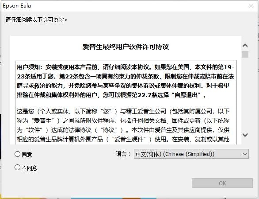Click the bold paragraph starting 用户须知
The height and width of the screenshot is (199, 259).
point(126,81)
